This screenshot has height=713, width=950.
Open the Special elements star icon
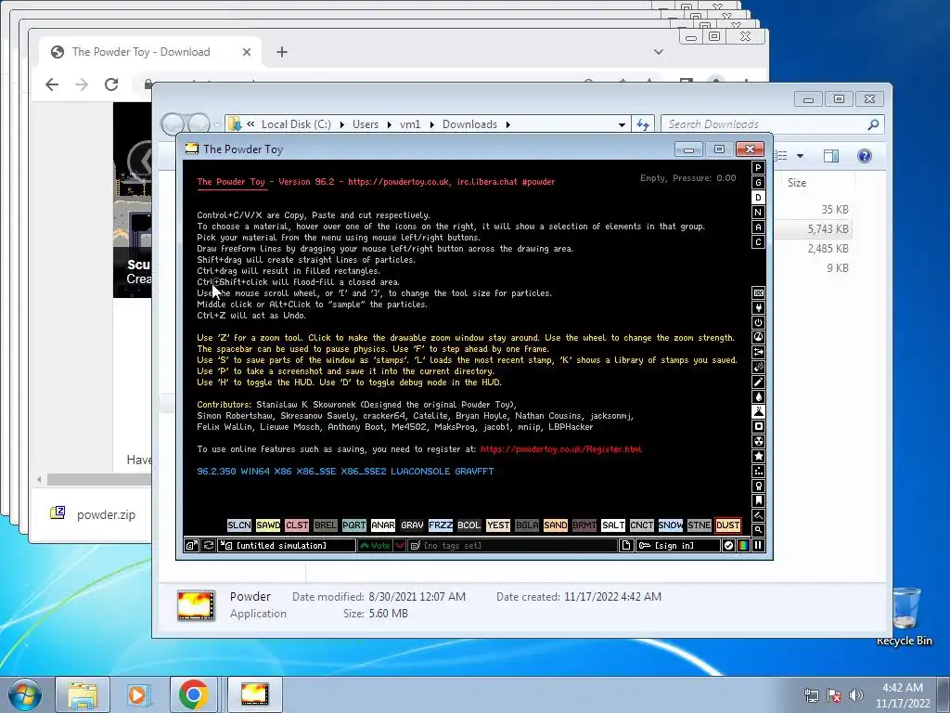(x=758, y=457)
